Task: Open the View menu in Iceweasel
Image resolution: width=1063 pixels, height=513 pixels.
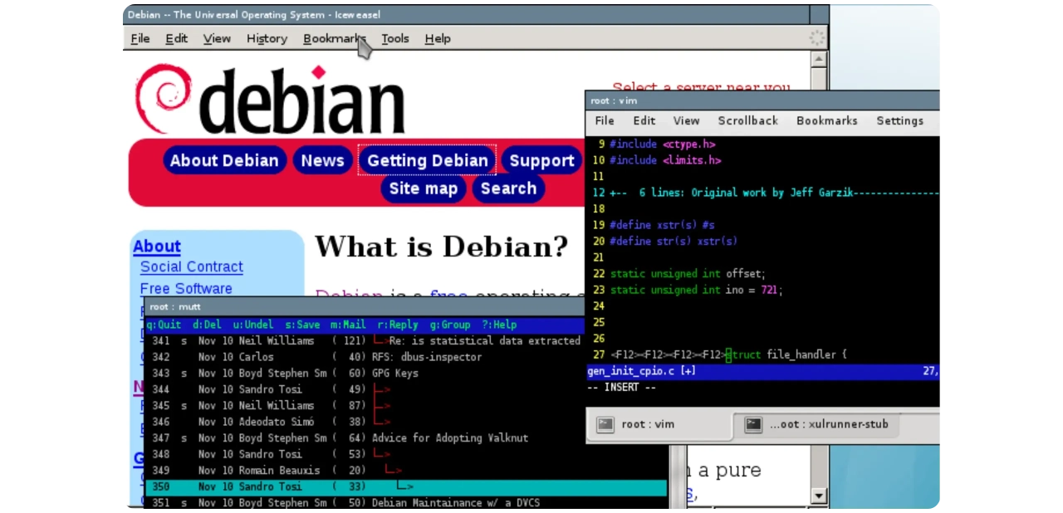Action: (x=217, y=38)
